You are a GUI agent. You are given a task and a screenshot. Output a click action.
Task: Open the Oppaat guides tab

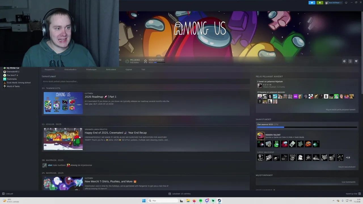tap(129, 69)
